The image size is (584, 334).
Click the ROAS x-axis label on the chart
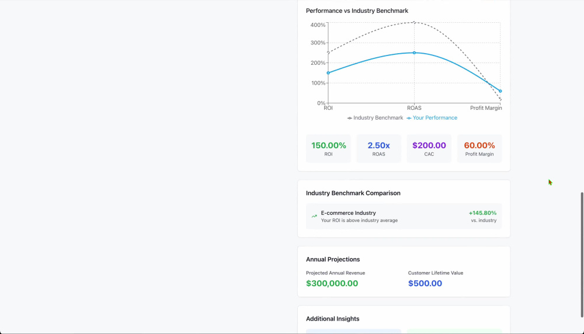[414, 108]
